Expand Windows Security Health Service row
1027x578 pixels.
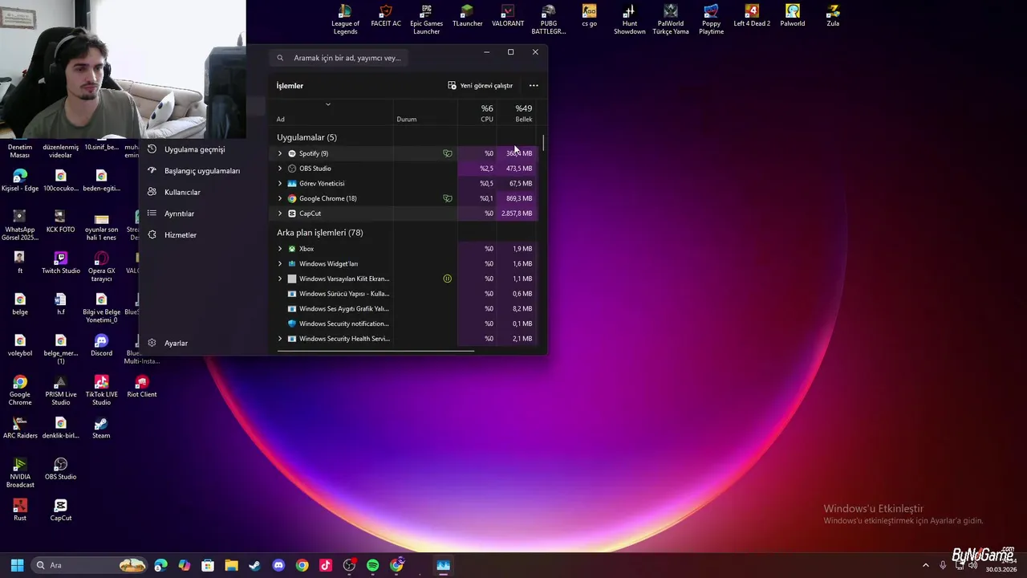[280, 339]
